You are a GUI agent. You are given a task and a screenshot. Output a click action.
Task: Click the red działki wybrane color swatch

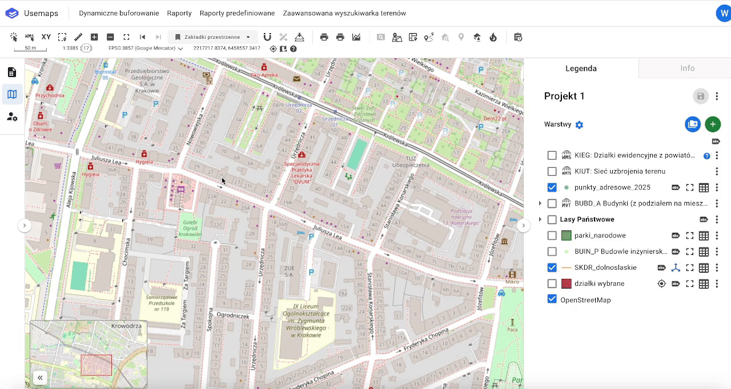click(x=567, y=283)
